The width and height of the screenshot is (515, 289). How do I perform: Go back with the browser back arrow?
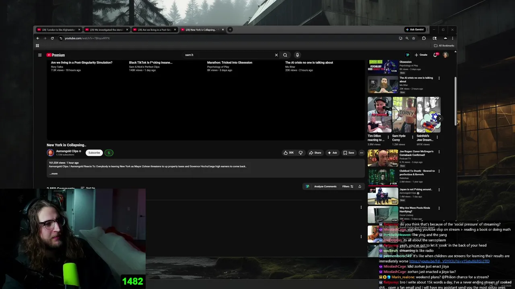(x=38, y=38)
